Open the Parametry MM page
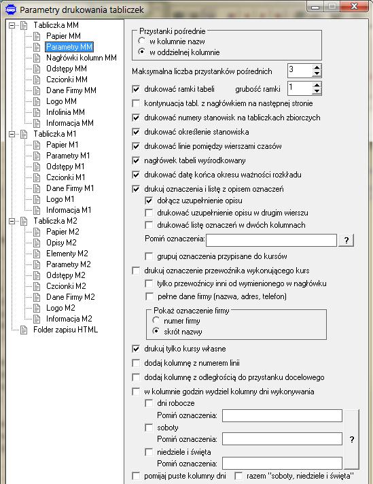 coord(69,47)
